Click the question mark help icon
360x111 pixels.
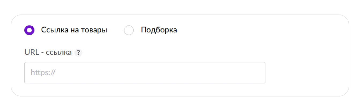pyautogui.click(x=78, y=53)
